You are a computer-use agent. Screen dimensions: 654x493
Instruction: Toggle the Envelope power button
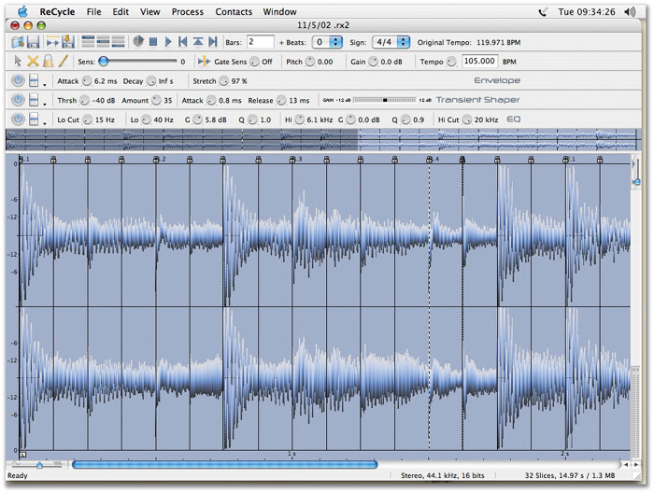click(18, 81)
